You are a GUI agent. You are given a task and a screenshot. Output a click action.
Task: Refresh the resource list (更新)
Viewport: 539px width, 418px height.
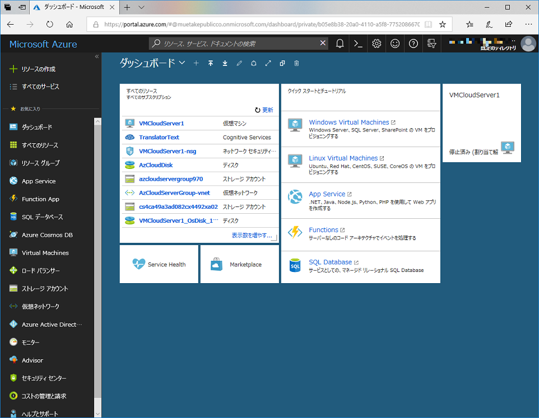pos(264,110)
